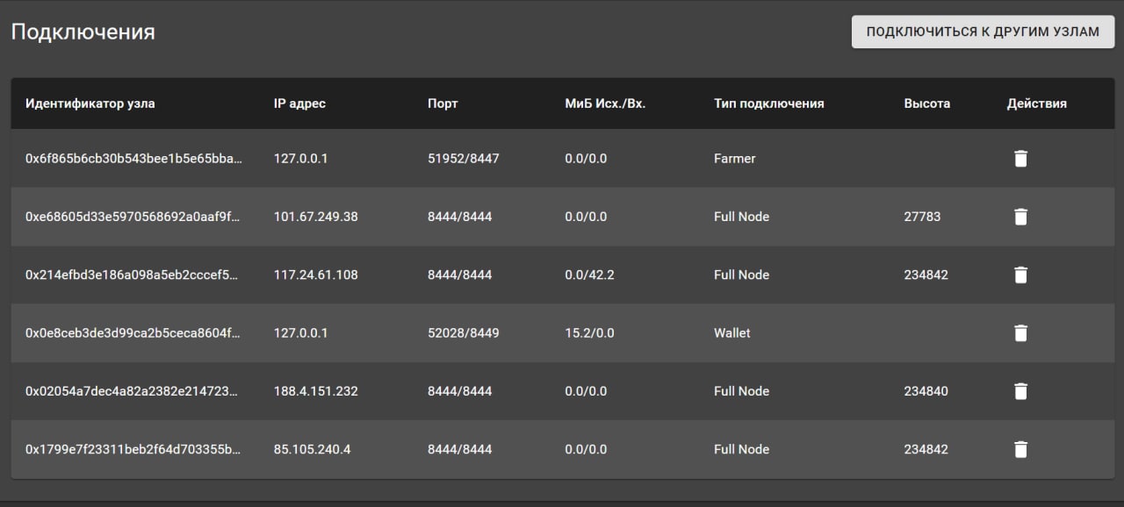Click IP address 188.4.151.232

(x=316, y=391)
